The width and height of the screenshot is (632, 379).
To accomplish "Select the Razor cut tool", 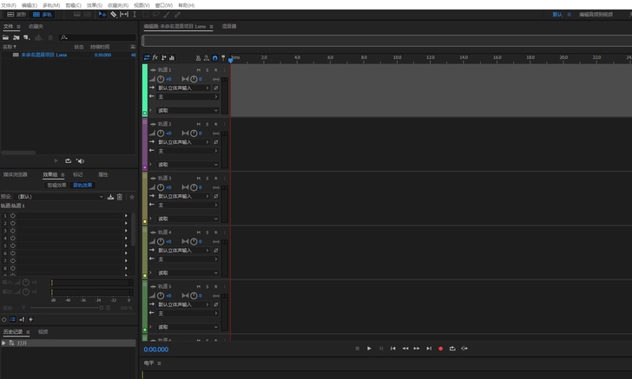I will point(114,15).
